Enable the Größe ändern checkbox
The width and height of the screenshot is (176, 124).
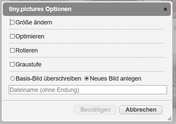point(12,22)
